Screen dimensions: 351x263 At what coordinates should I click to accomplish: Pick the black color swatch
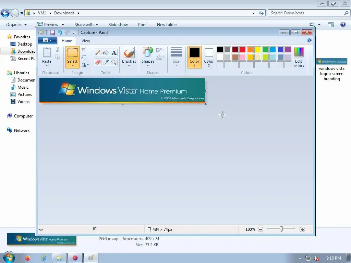(220, 50)
